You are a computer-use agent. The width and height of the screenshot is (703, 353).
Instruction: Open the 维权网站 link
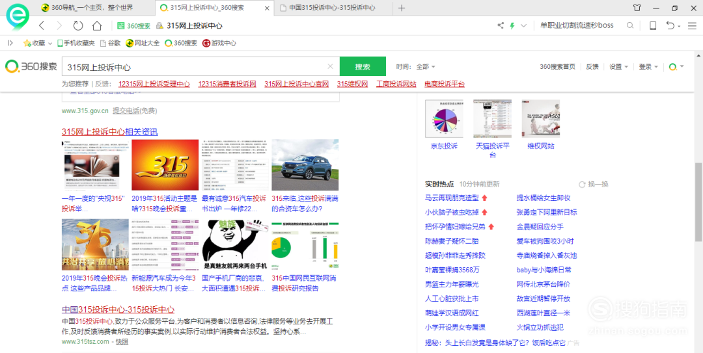click(x=541, y=146)
